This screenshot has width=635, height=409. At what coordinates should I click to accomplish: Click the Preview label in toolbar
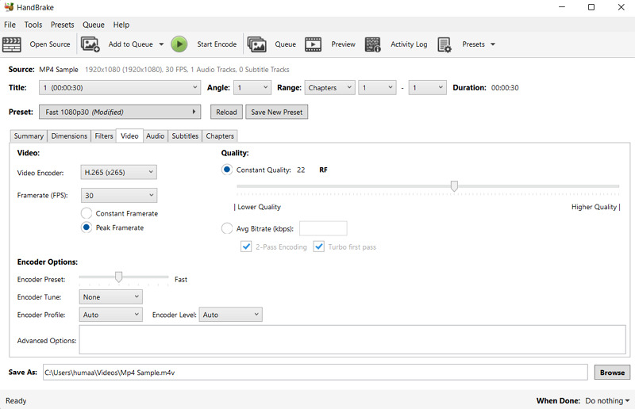click(x=343, y=44)
